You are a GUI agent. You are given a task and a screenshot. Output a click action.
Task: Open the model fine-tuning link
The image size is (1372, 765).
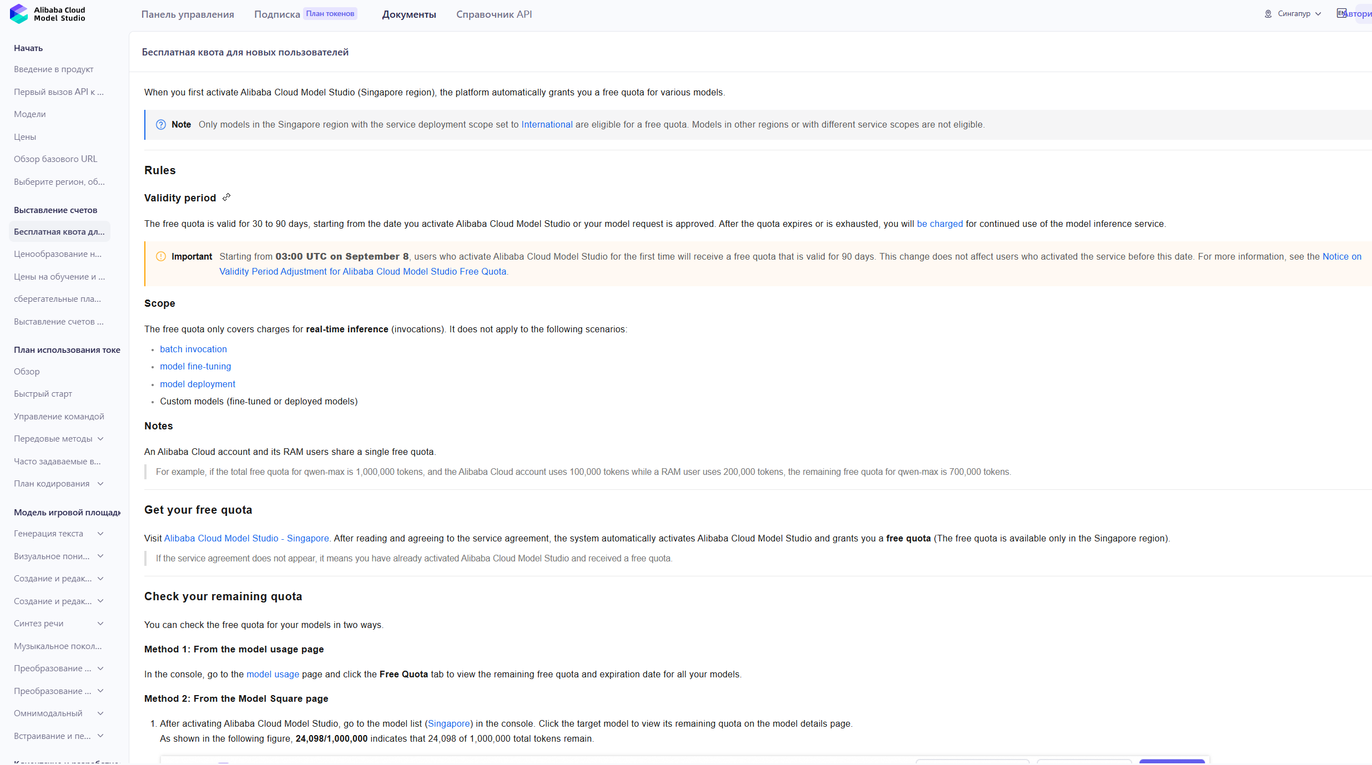tap(195, 367)
